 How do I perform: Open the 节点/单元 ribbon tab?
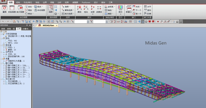tap(28, 2)
